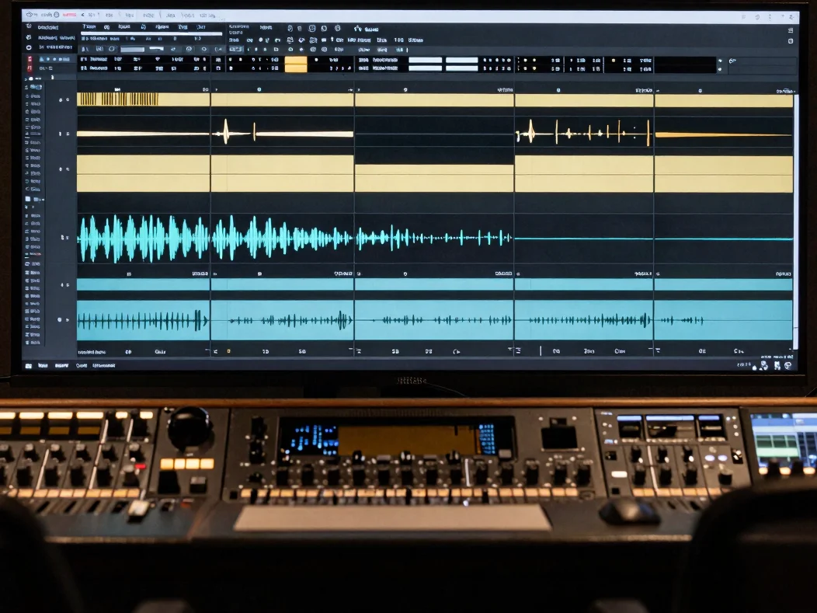Click the framed icon second left of the gray slider
Screen dimensions: 817x613
coord(99,49)
